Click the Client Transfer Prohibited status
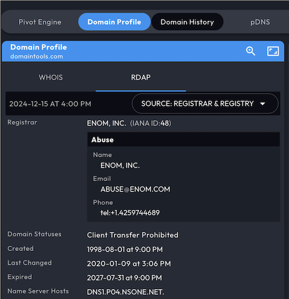The image size is (289, 299). pyautogui.click(x=132, y=235)
